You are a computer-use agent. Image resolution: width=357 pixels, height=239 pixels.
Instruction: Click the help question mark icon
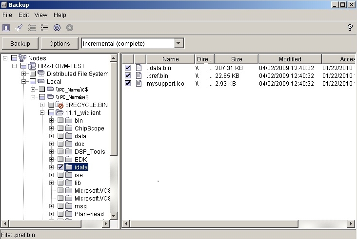coord(350,28)
